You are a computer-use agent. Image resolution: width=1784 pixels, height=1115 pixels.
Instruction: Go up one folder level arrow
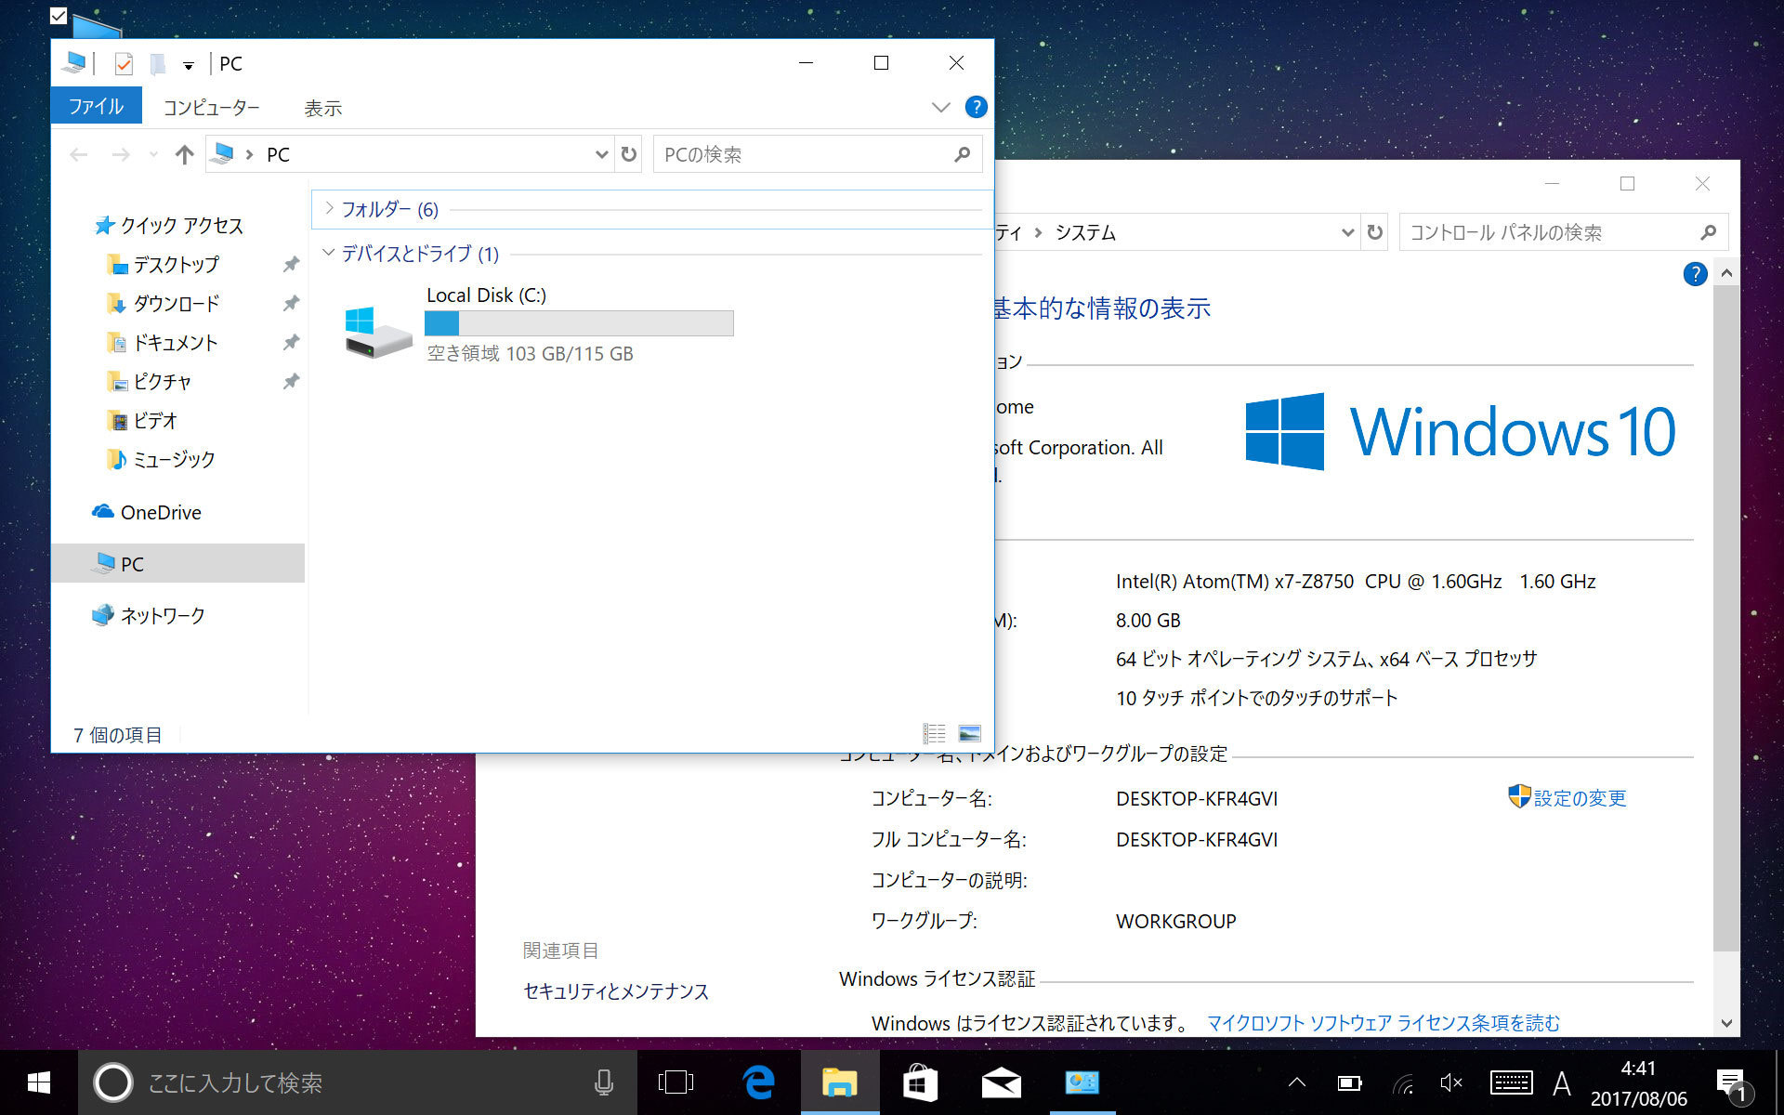pos(184,154)
